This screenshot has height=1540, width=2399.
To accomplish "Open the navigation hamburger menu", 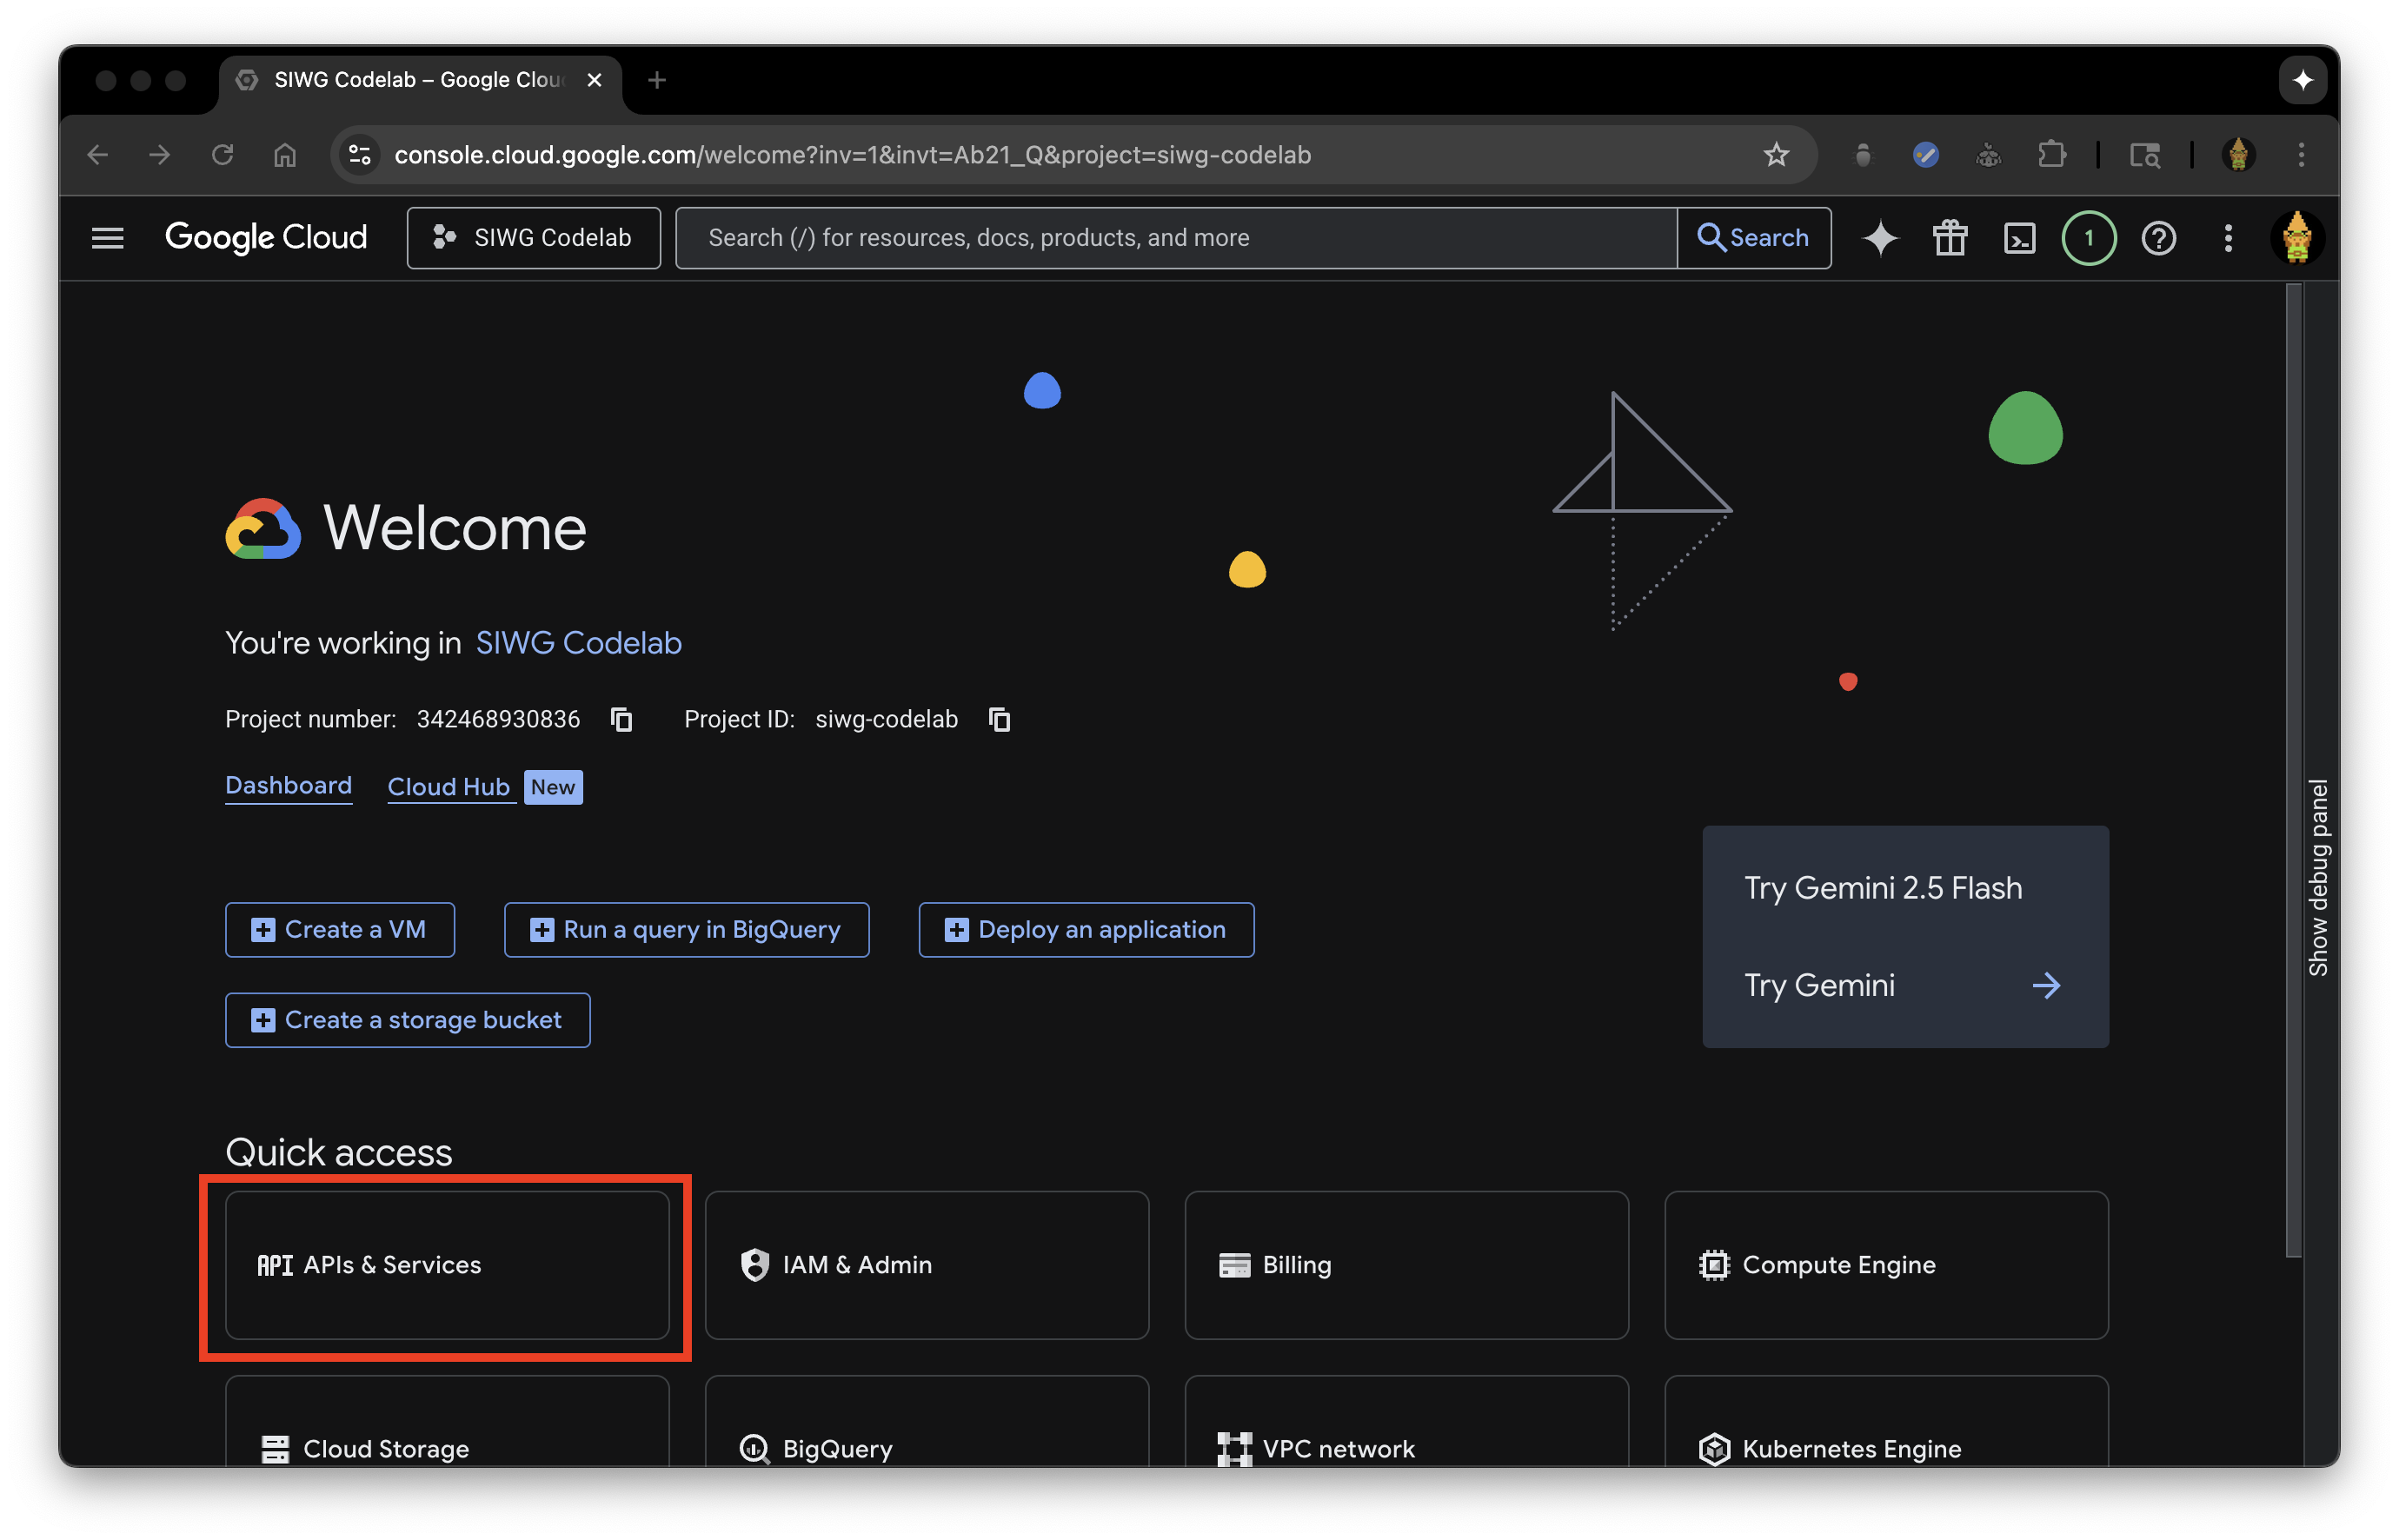I will point(107,237).
